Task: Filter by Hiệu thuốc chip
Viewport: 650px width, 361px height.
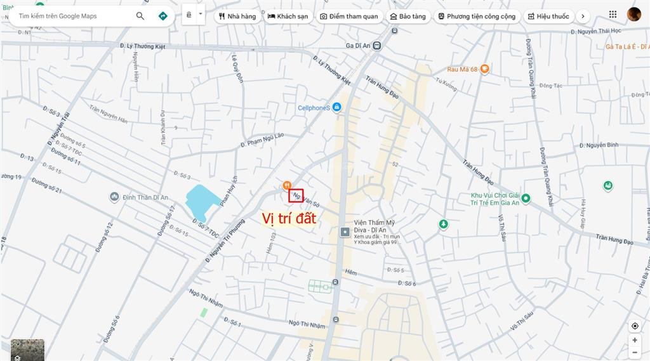Action: click(x=549, y=16)
